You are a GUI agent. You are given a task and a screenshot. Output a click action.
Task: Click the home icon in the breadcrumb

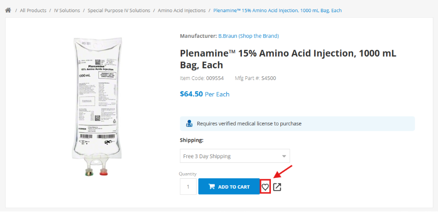(x=8, y=10)
